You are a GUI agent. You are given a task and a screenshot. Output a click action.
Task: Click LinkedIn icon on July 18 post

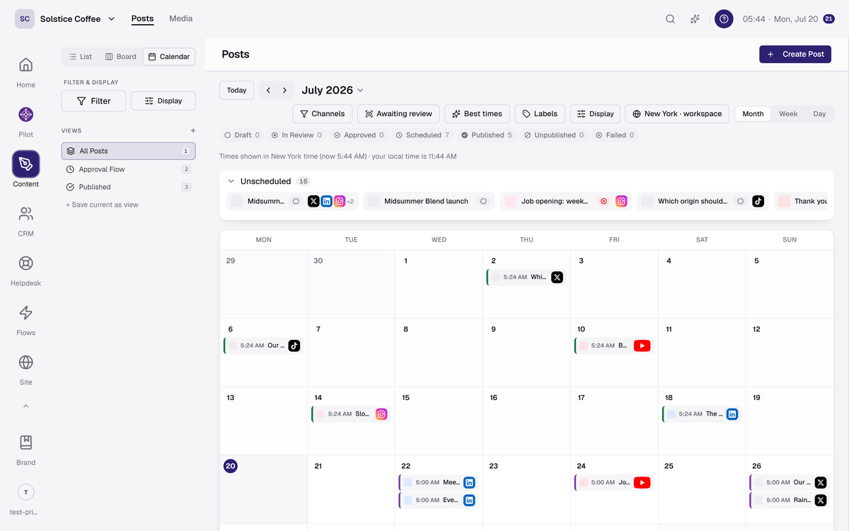click(x=732, y=414)
